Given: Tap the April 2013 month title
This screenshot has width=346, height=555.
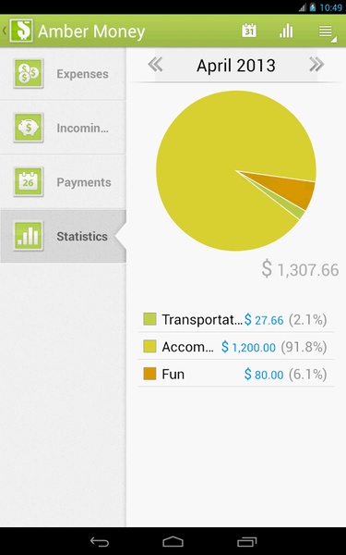Looking at the screenshot, I should 236,66.
